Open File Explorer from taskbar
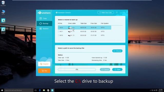Image resolution: width=164 pixels, height=92 pixels. pyautogui.click(x=44, y=90)
